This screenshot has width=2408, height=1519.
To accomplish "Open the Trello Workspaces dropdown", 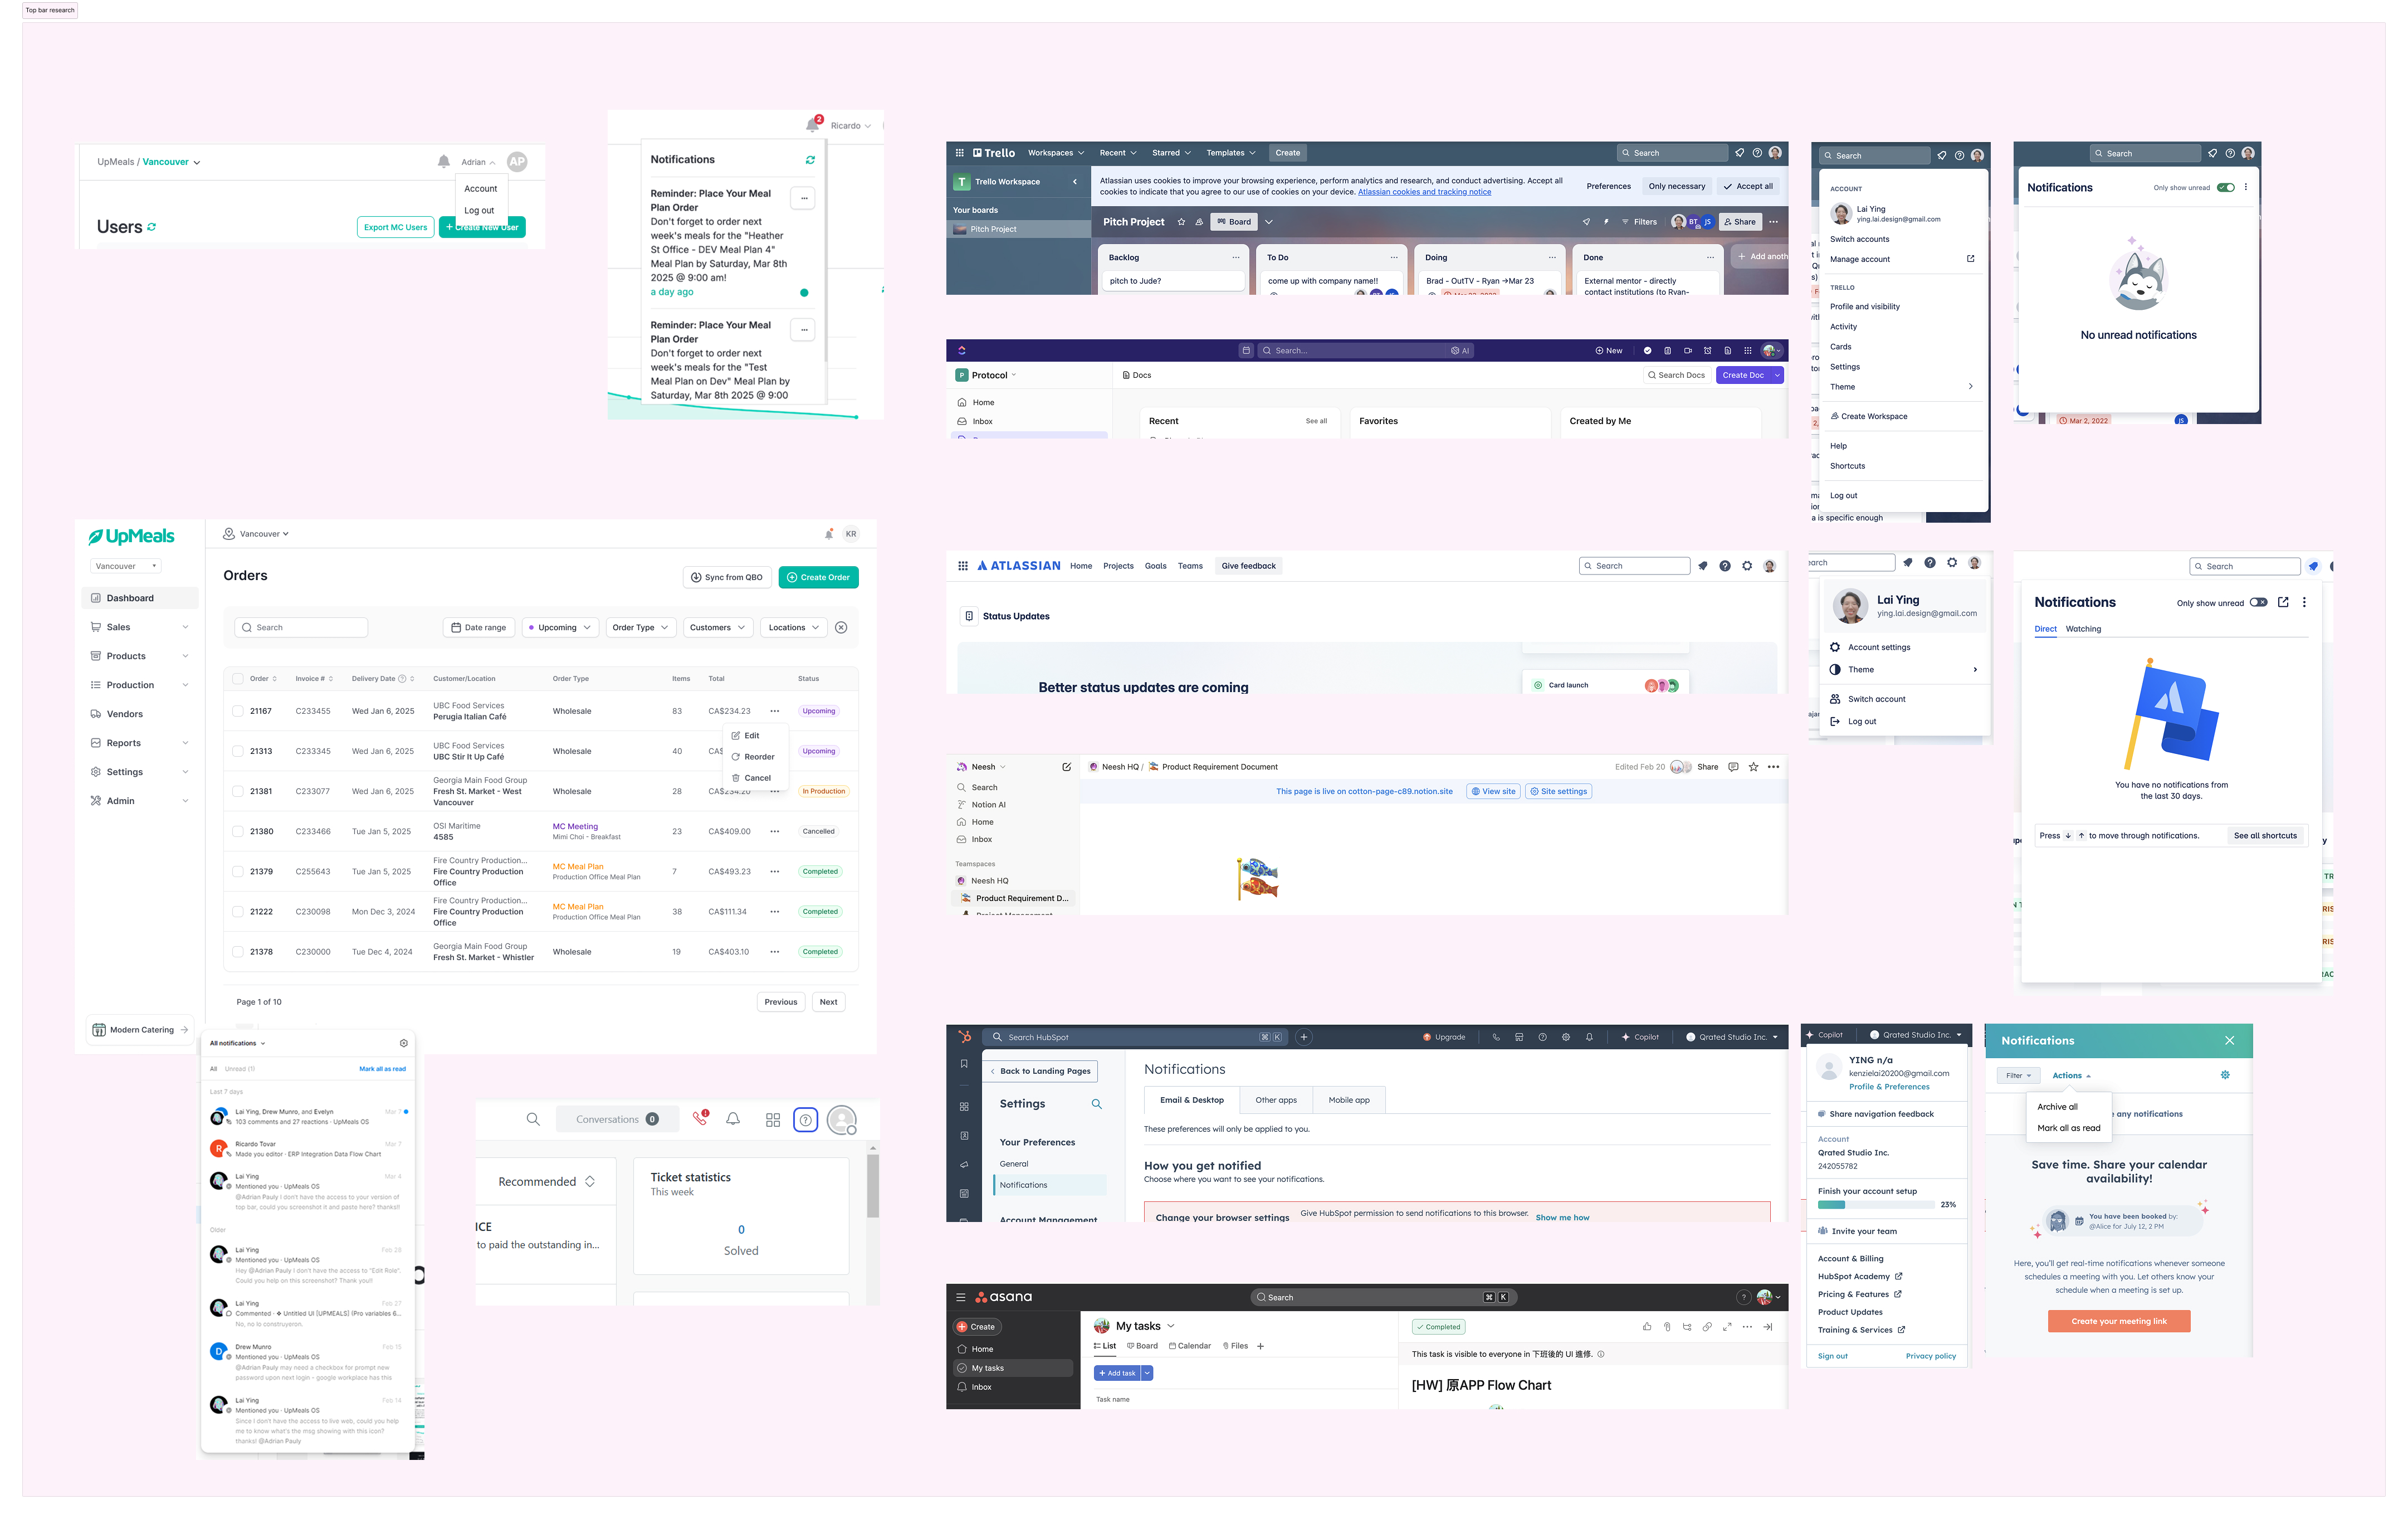I will coord(1056,153).
